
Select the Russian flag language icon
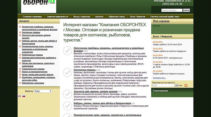23,96
